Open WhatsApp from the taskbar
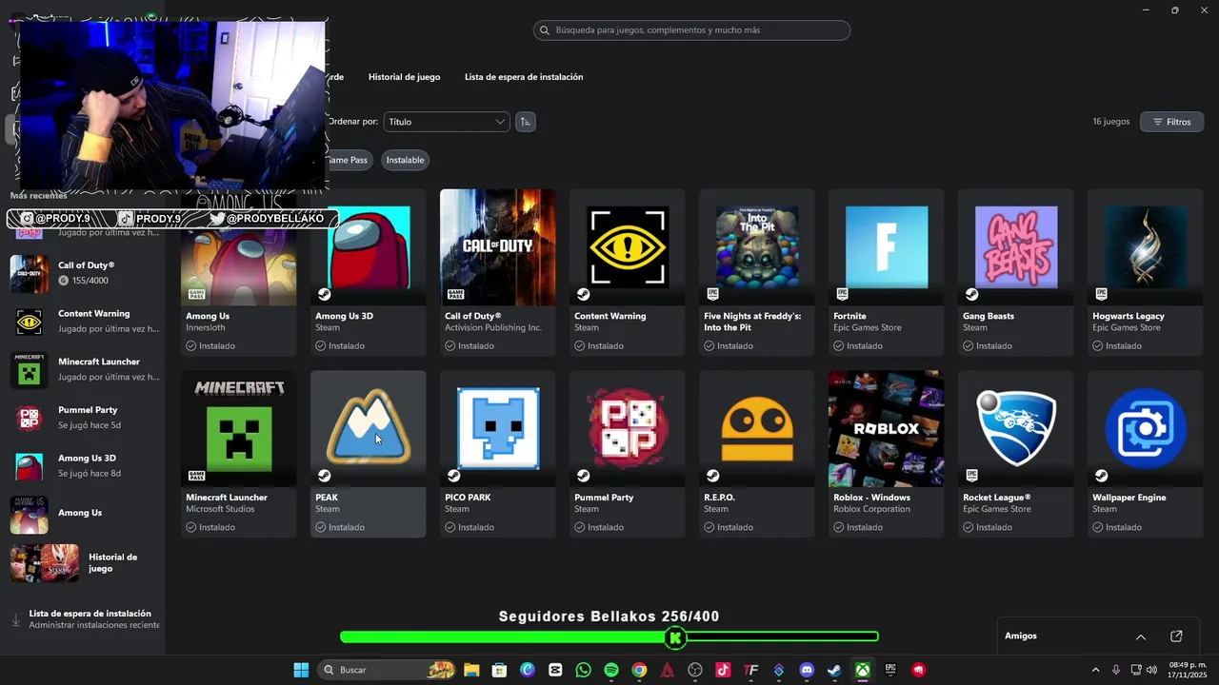This screenshot has width=1219, height=685. (583, 670)
